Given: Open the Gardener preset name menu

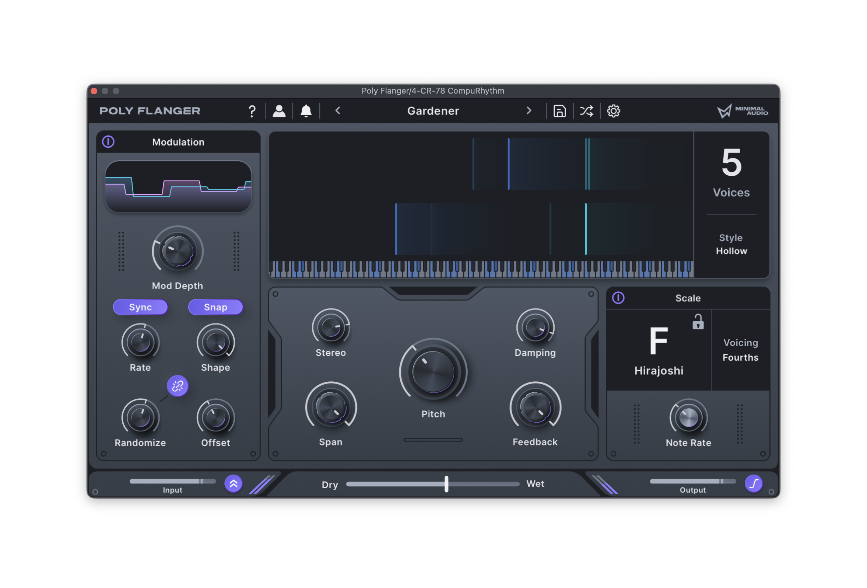Looking at the screenshot, I should click(433, 111).
